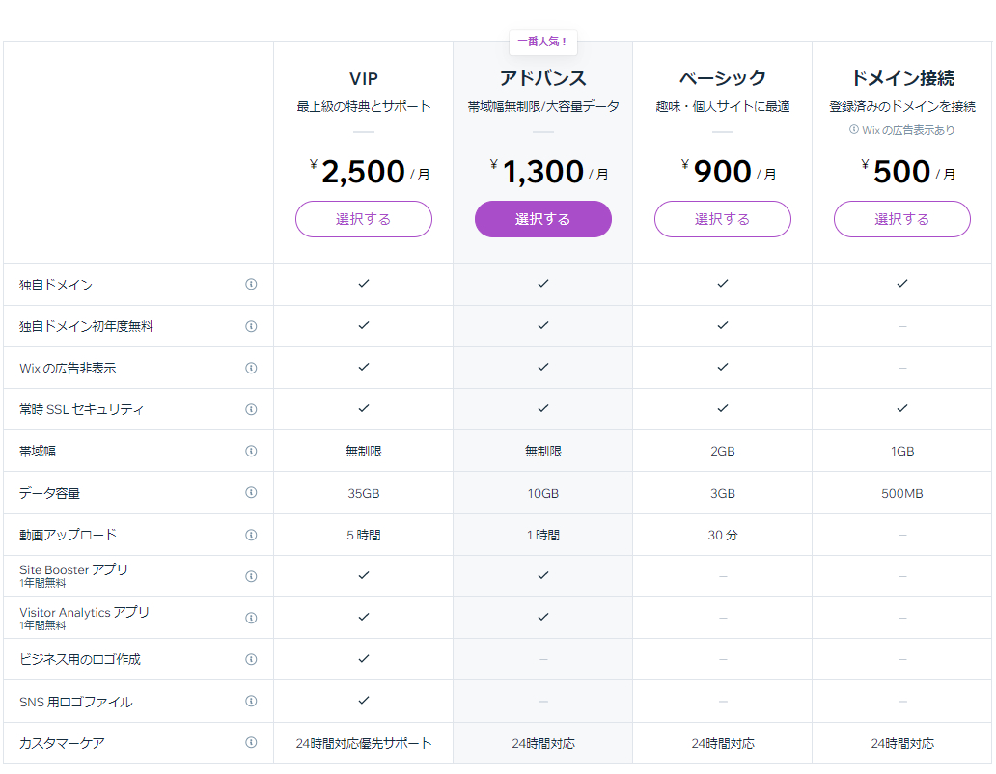Click the ¥1,300 price
Screen dimensions: 996x774
pyautogui.click(x=549, y=172)
